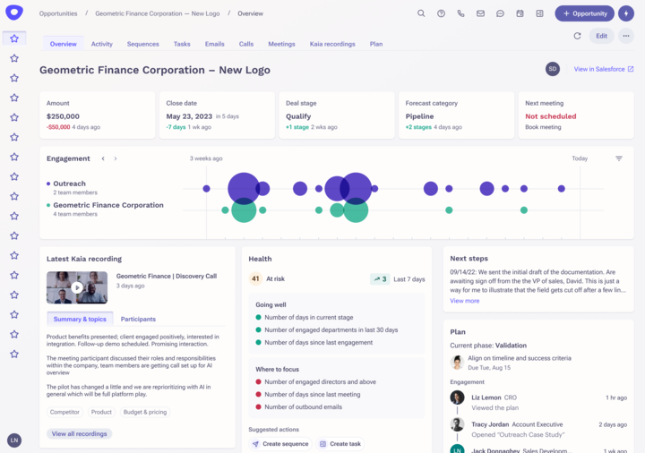
Task: Click the lightning bolt round button
Action: (x=626, y=13)
